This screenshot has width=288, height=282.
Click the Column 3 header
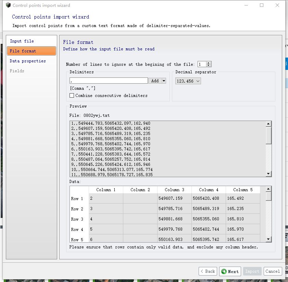[x=174, y=190]
